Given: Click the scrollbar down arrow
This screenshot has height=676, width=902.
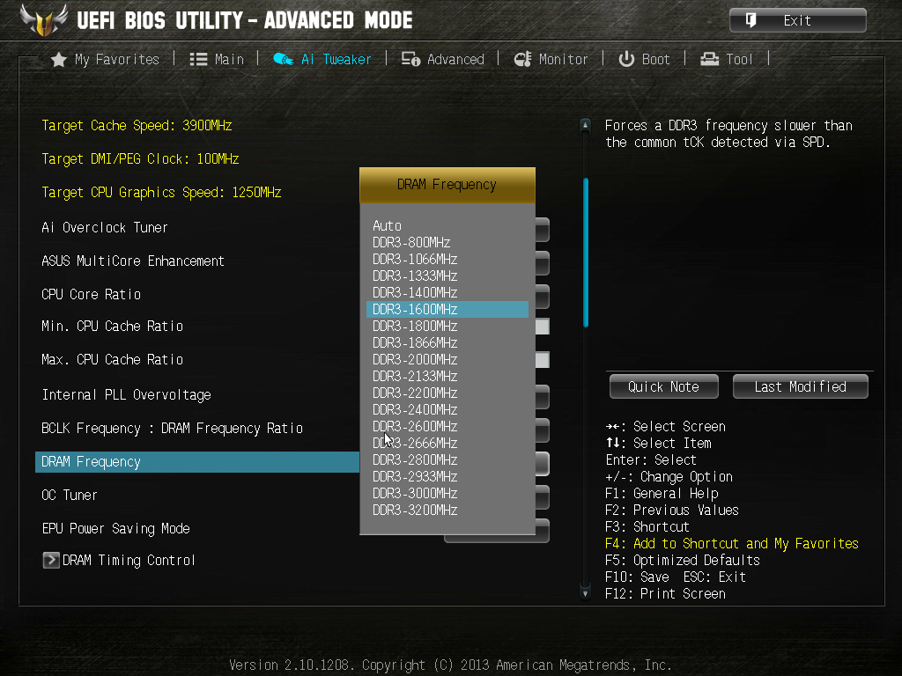Looking at the screenshot, I should pyautogui.click(x=585, y=592).
